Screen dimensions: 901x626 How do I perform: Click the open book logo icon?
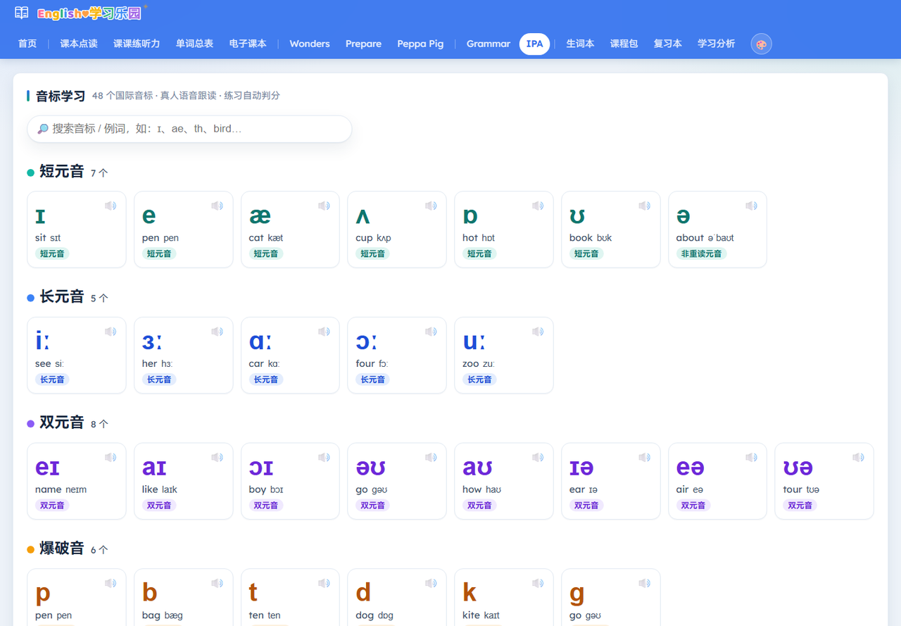coord(22,13)
